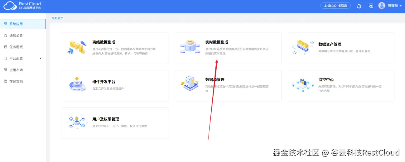Open the 组件开发平台 title
This screenshot has width=405, height=162.
point(104,82)
